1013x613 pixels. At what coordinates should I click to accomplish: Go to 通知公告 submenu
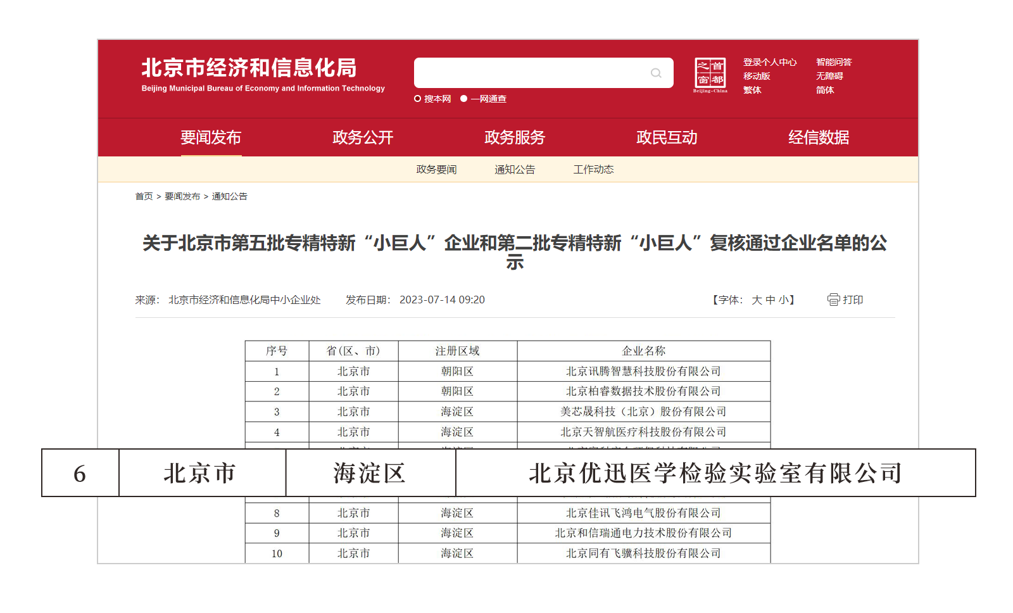coord(515,169)
